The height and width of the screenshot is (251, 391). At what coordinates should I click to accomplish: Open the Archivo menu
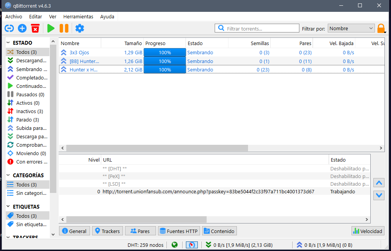(14, 17)
